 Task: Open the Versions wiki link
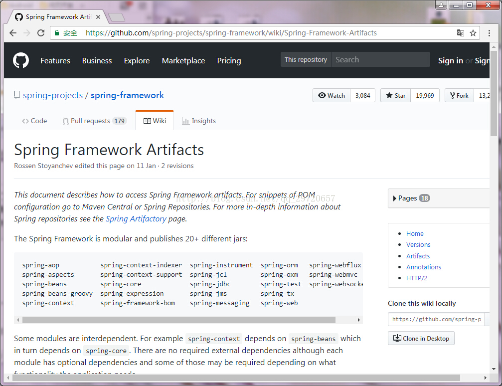(x=418, y=244)
